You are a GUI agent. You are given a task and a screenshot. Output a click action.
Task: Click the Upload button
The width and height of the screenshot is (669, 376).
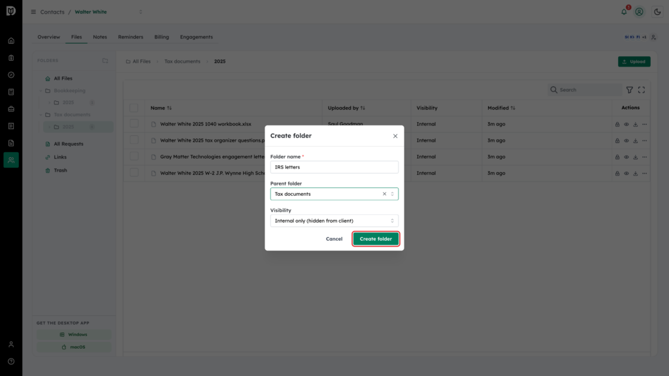[634, 62]
